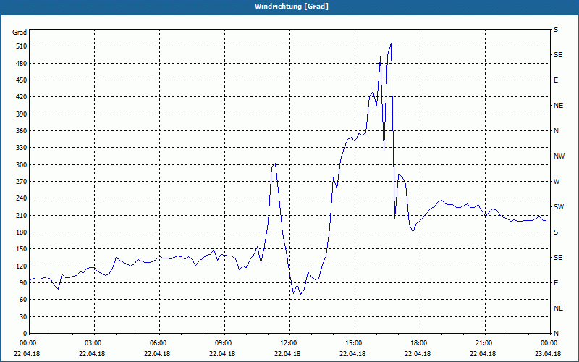
Task: Select the S compass label beside 180 gridline
Action: [556, 232]
